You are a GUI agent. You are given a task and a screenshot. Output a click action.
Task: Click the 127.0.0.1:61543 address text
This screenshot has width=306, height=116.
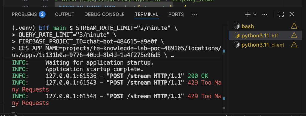click(71, 83)
